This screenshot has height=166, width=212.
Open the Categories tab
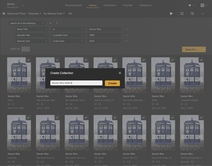coord(146,5)
